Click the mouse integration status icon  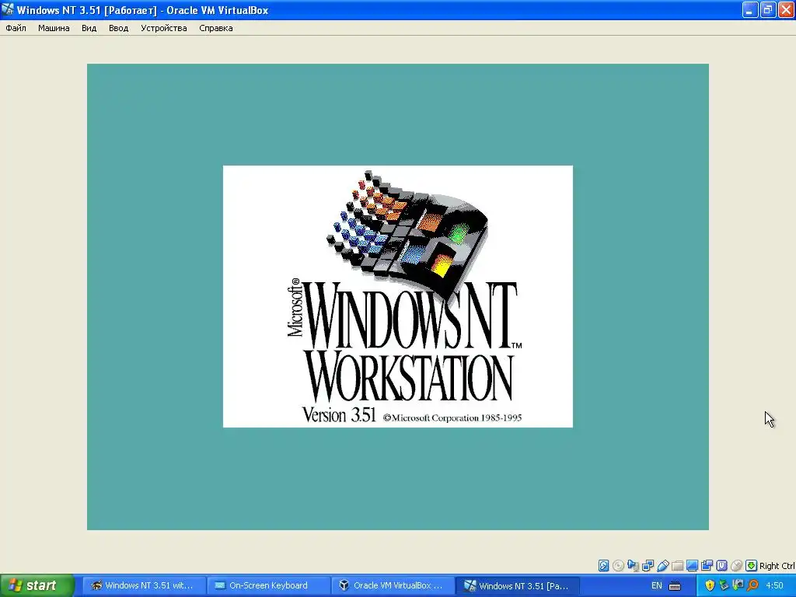[x=736, y=566]
